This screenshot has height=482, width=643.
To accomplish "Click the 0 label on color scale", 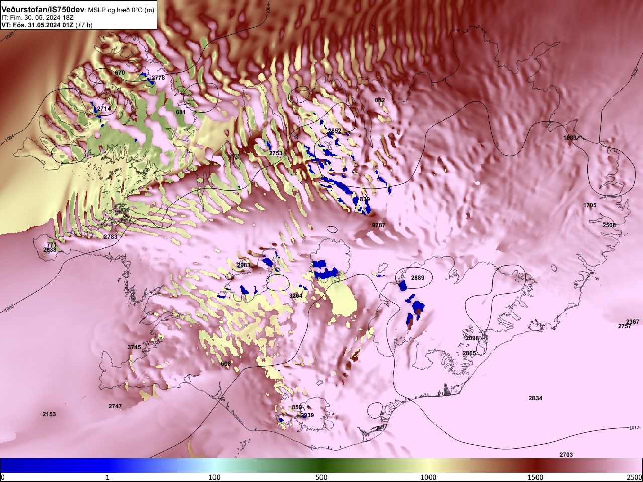I will (x=3, y=477).
